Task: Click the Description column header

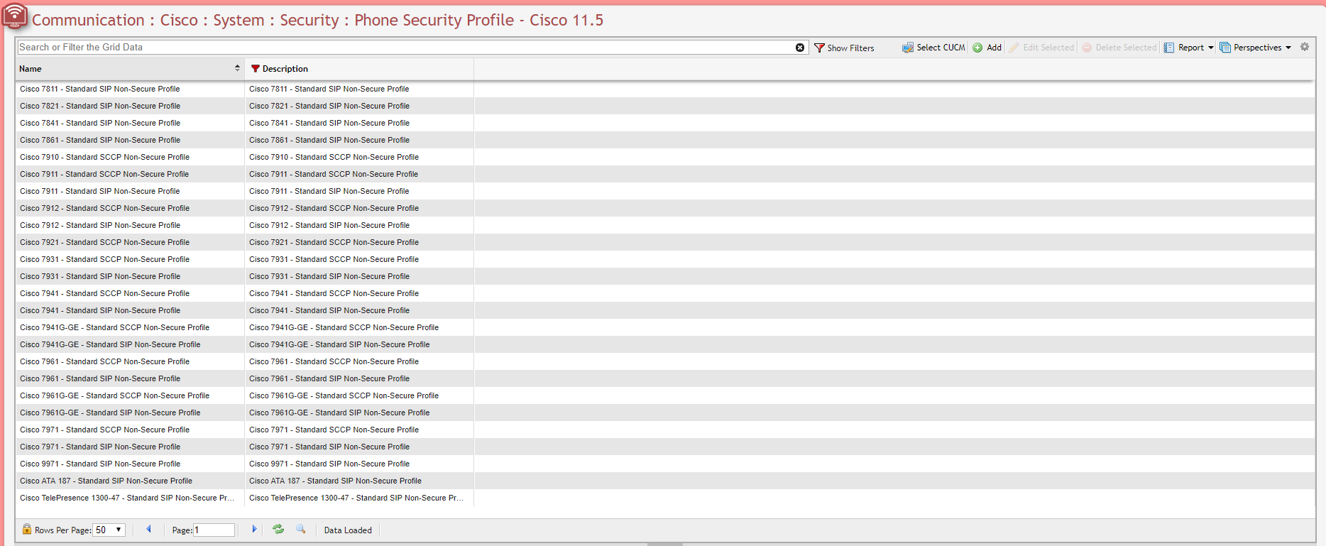Action: (285, 69)
